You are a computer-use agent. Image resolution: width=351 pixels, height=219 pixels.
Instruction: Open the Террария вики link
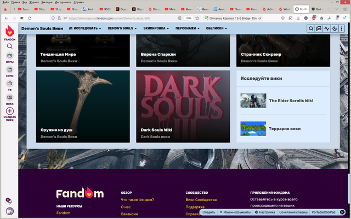(285, 129)
